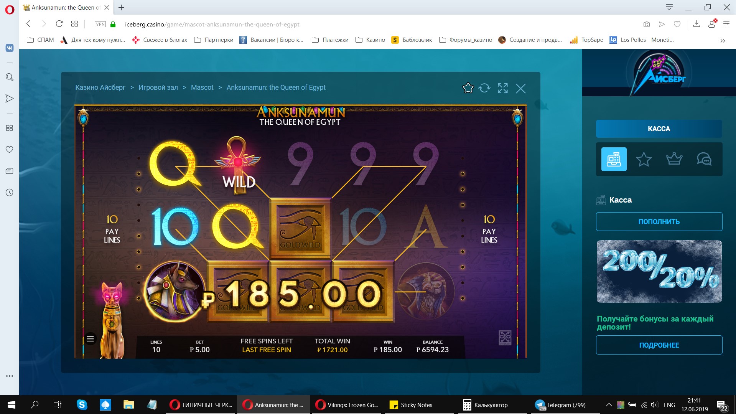Click the КАССА button

point(659,129)
